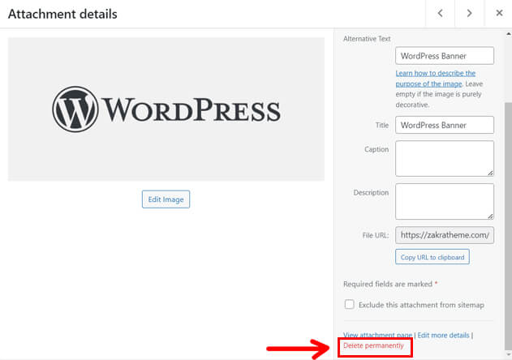Check Exclude this attachment from sitemap
The height and width of the screenshot is (360, 512).
click(x=350, y=305)
